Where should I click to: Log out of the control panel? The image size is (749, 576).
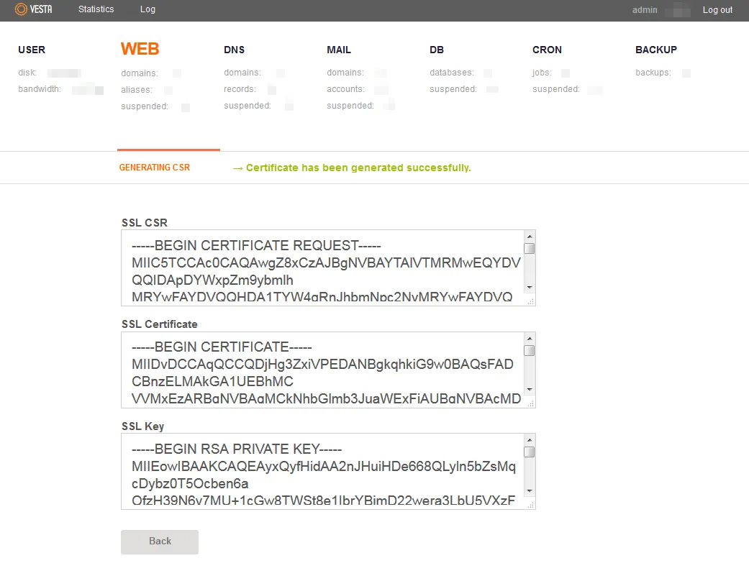(x=717, y=9)
